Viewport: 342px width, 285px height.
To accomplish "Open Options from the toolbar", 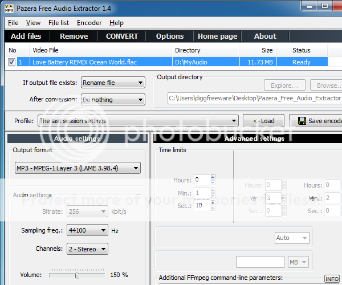I will 170,36.
